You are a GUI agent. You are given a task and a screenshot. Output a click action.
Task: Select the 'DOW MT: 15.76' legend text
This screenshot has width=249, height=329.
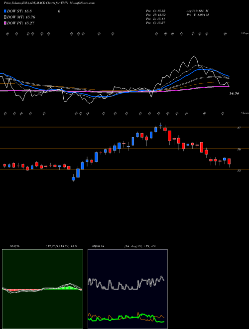point(21,17)
